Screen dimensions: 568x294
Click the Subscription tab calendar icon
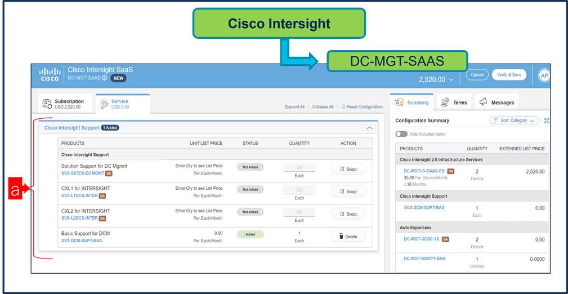[47, 104]
